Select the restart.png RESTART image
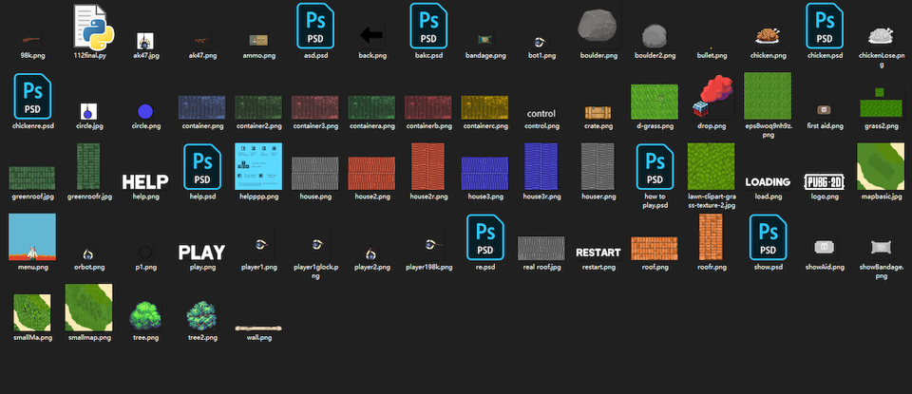The height and width of the screenshot is (394, 912). click(598, 253)
